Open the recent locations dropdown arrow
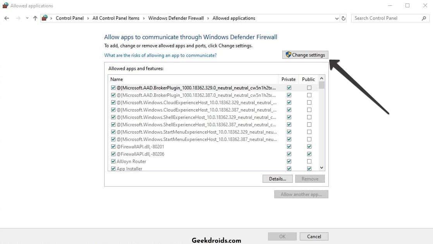The width and height of the screenshot is (433, 244). (x=27, y=18)
